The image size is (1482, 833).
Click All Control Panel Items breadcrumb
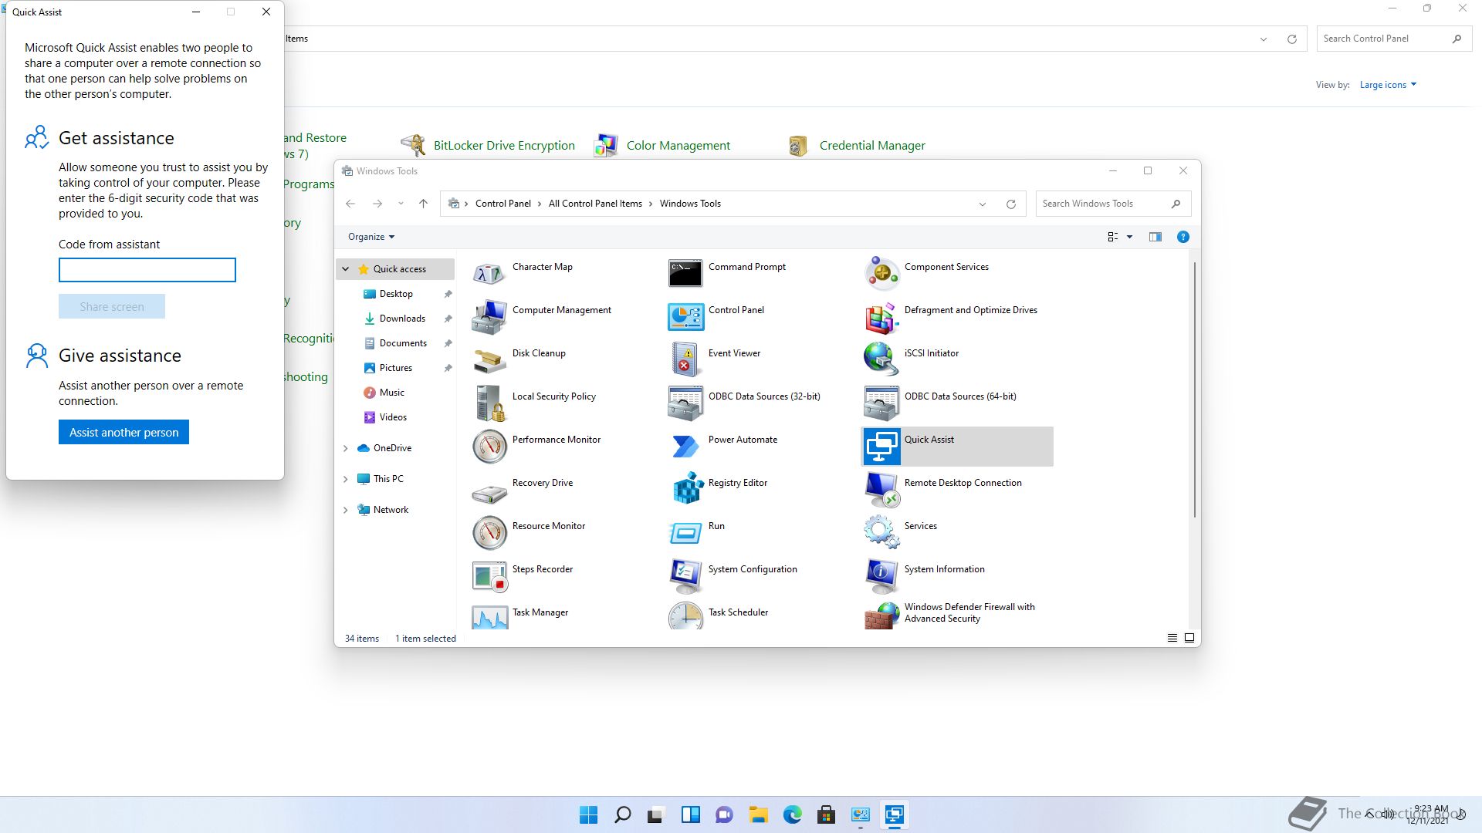(x=595, y=204)
